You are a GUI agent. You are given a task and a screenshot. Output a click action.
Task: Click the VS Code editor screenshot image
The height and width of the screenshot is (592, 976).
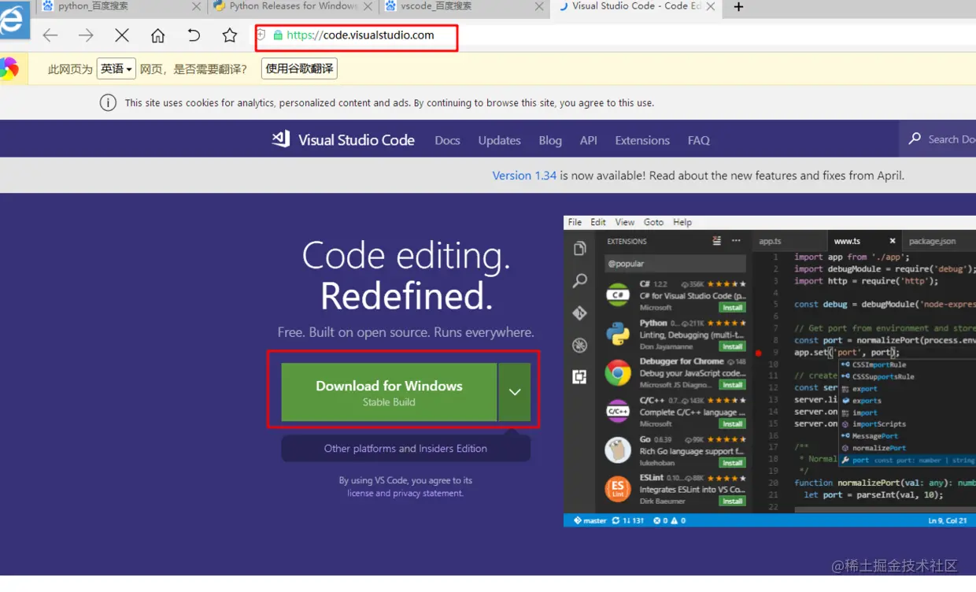pyautogui.click(x=770, y=371)
